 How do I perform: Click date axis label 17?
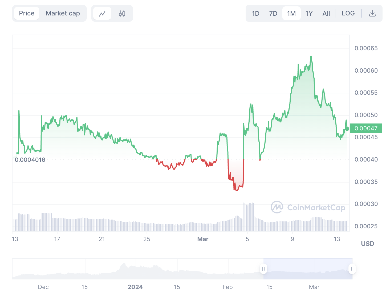(57, 239)
